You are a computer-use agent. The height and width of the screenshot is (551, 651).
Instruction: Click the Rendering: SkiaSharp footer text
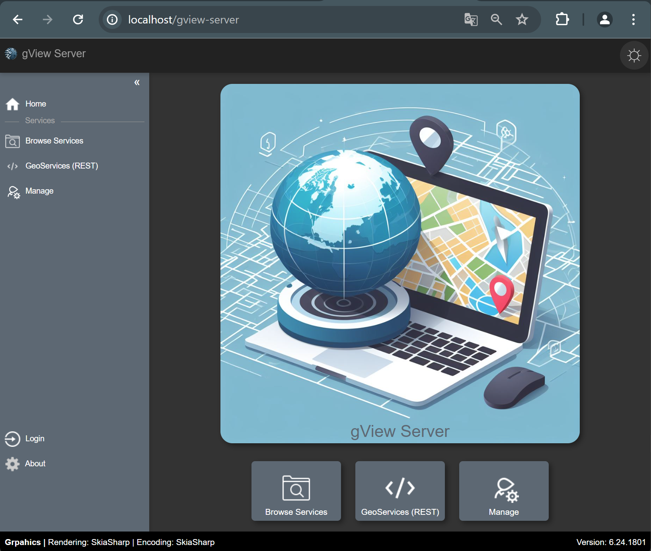(89, 542)
